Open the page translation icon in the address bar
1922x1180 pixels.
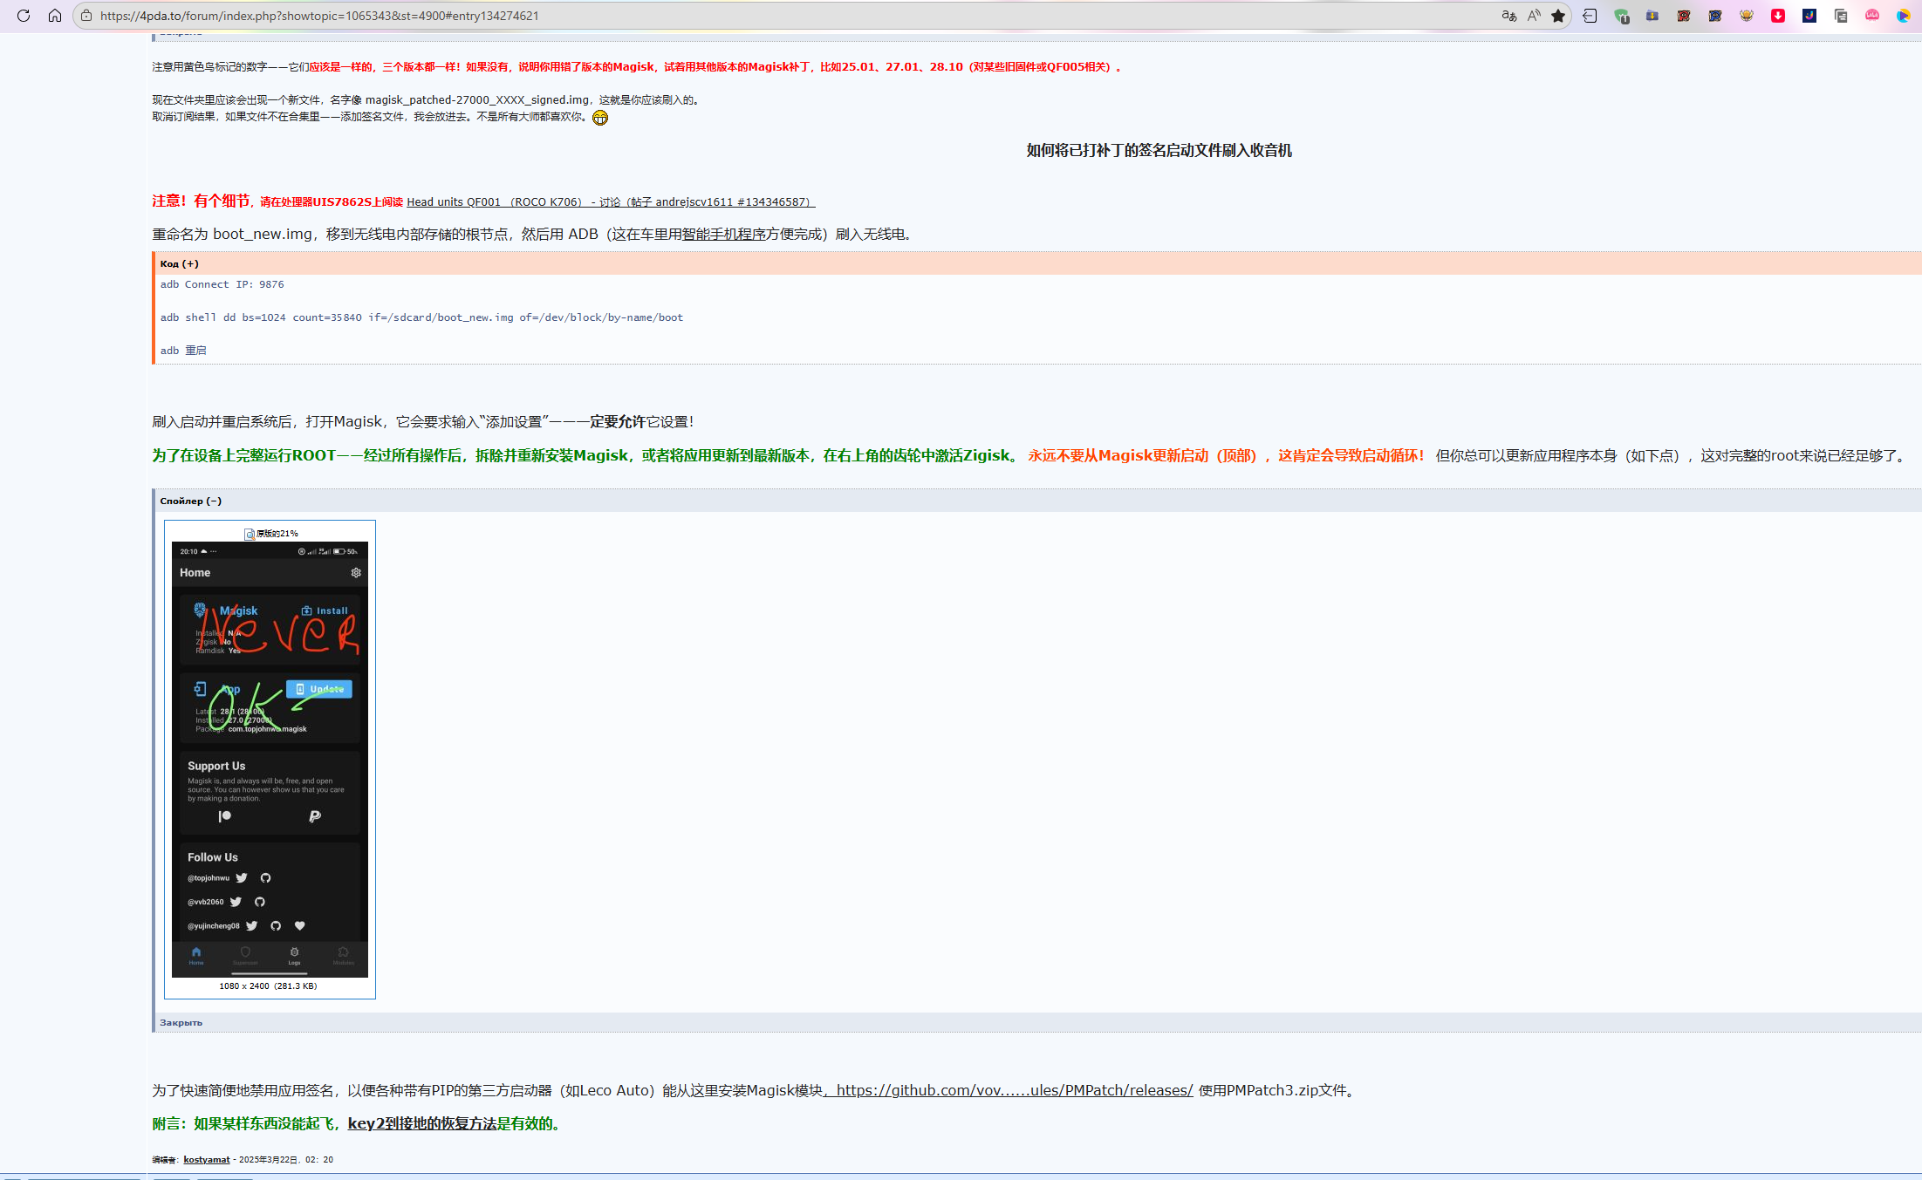point(1508,16)
